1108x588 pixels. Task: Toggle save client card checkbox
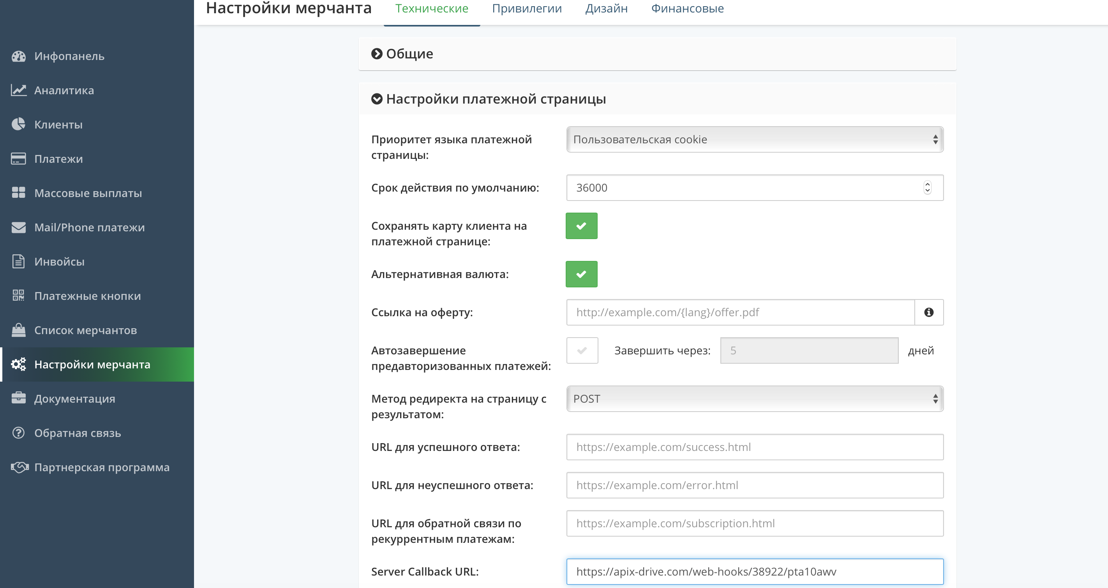pos(582,226)
